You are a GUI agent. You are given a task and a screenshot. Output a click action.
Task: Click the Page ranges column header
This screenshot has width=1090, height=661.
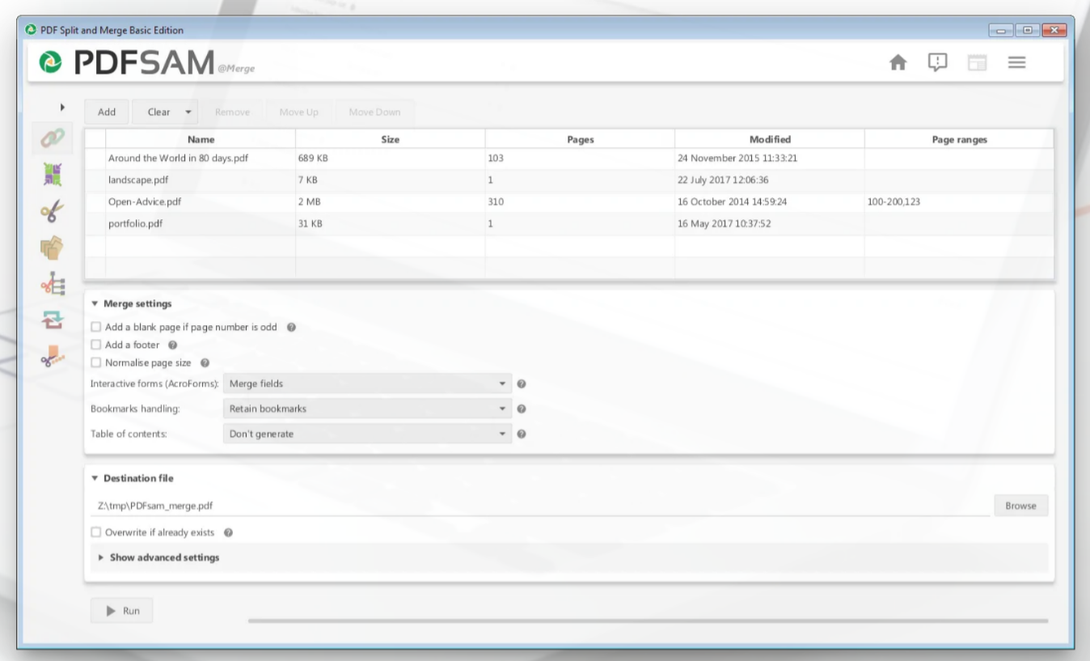pos(959,139)
